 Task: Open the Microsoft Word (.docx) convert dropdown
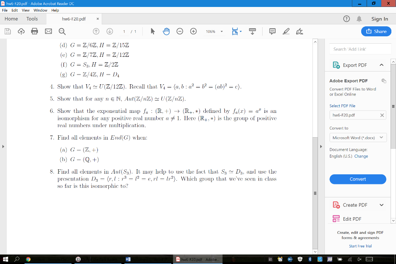358,137
